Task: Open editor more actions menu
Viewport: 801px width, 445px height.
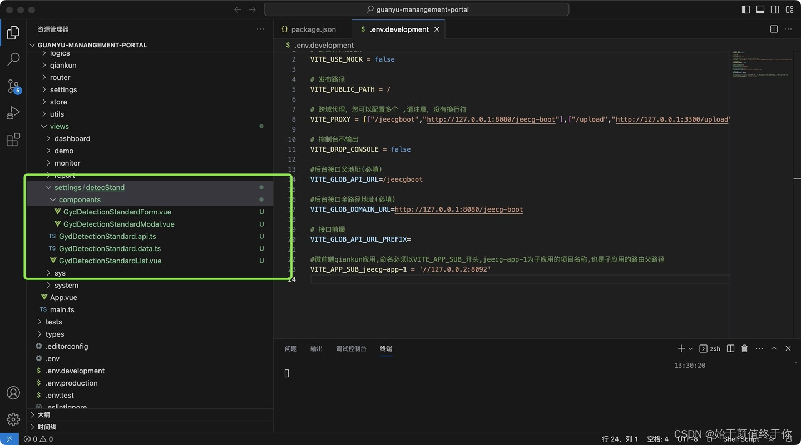Action: click(x=788, y=29)
